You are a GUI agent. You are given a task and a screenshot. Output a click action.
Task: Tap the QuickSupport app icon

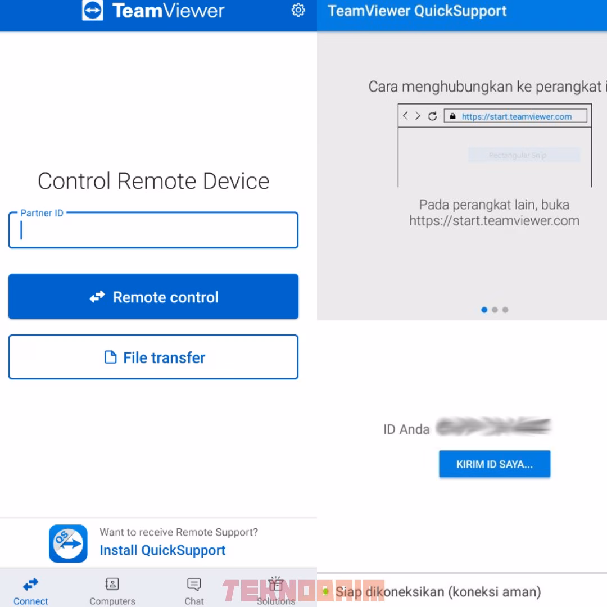coord(68,543)
